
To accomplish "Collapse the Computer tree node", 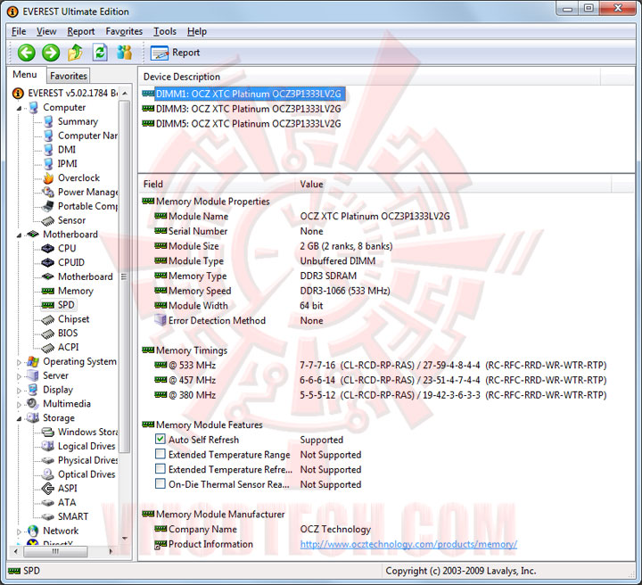I will (x=19, y=108).
